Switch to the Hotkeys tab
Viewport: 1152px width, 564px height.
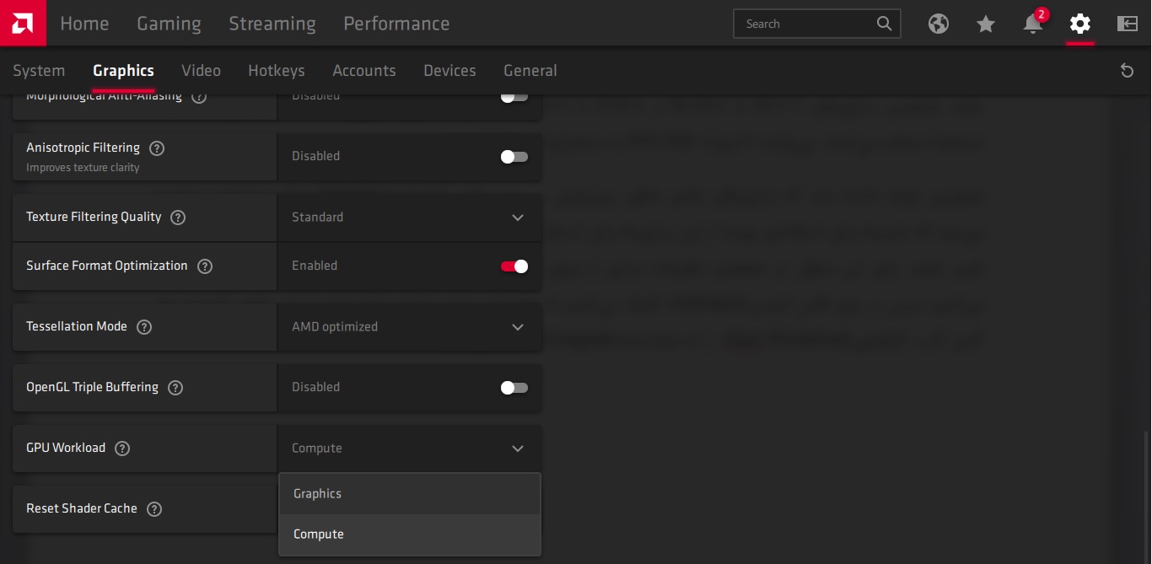276,71
